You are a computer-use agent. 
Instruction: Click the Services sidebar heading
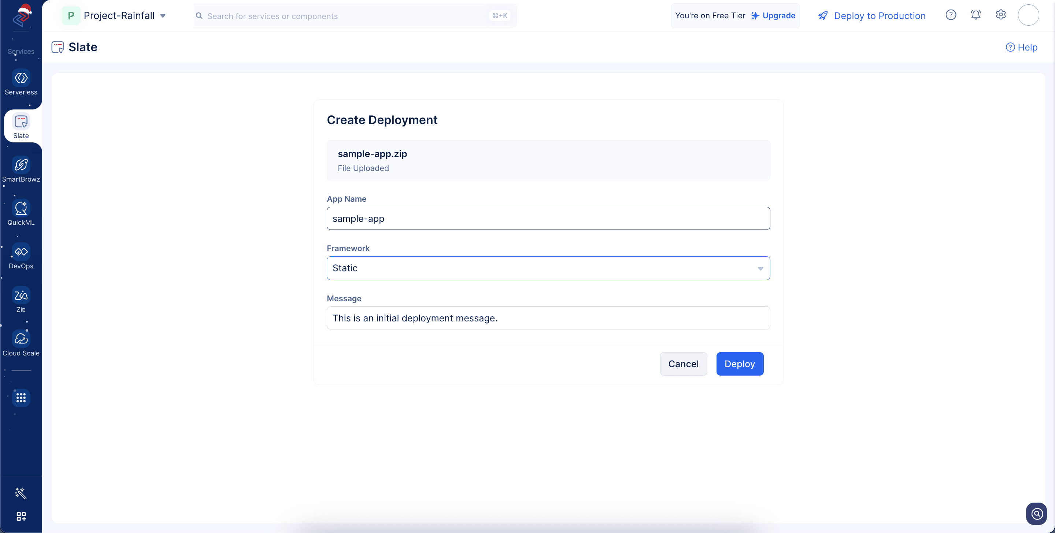pos(21,51)
